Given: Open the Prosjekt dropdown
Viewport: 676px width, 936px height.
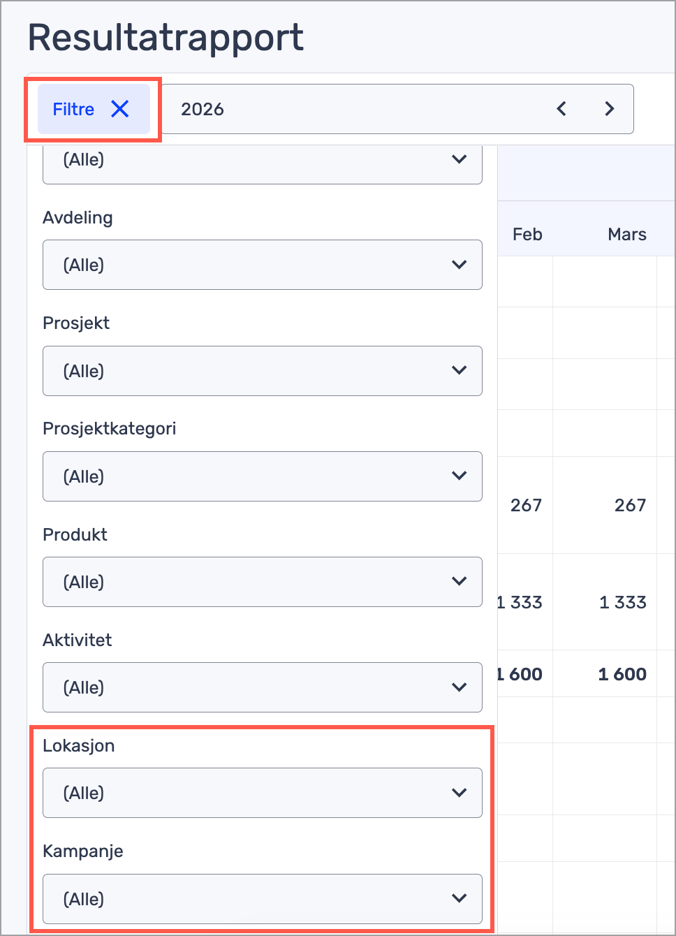Looking at the screenshot, I should coord(262,371).
